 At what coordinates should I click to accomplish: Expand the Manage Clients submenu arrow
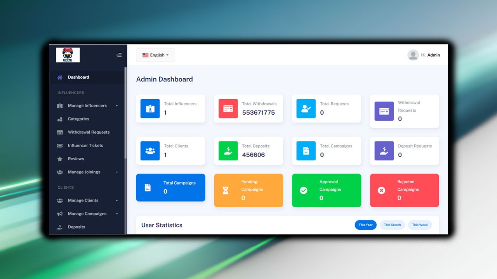[117, 200]
